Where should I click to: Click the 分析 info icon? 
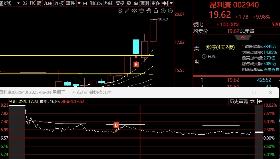pyautogui.click(x=204, y=57)
